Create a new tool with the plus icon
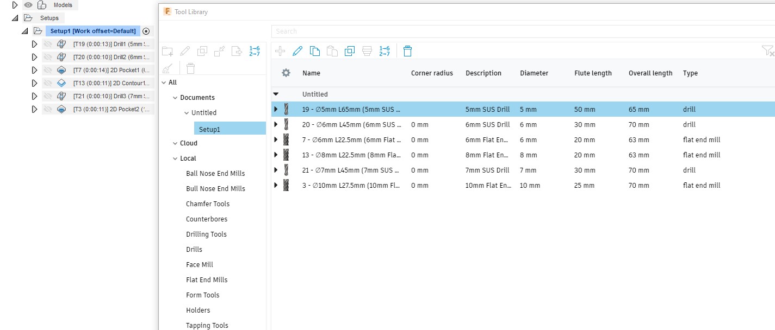This screenshot has width=775, height=330. pyautogui.click(x=280, y=50)
